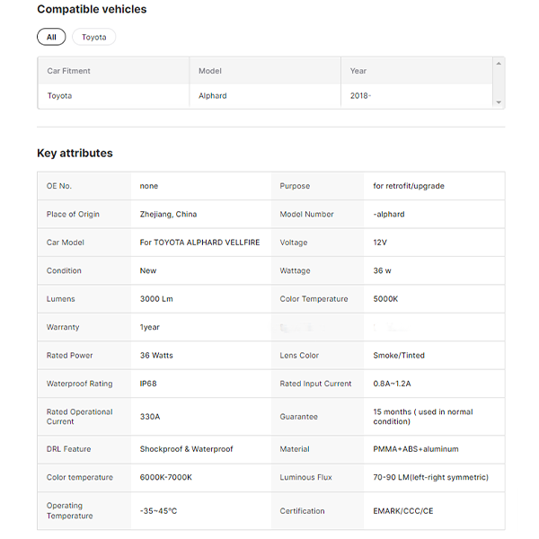This screenshot has height=539, width=539.
Task: Click the EMARK/CCC/CE certification value
Action: 402,511
